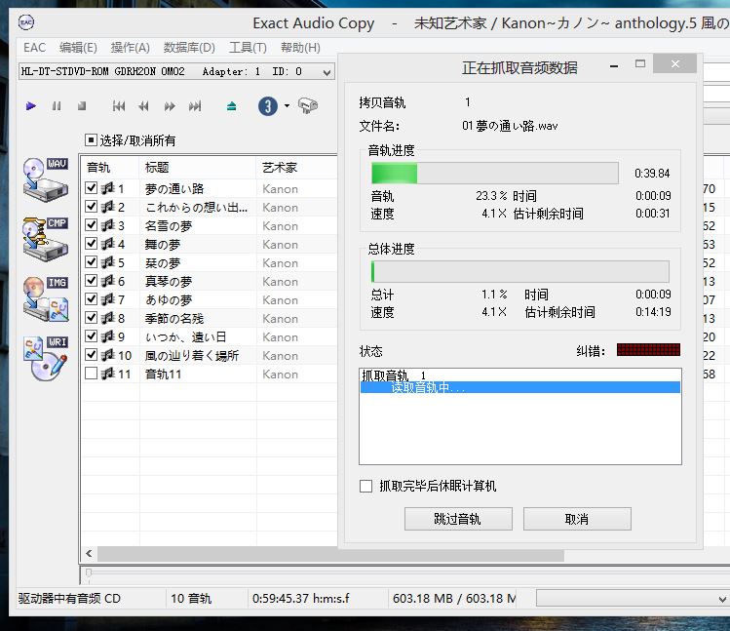Click the IMG copy image icon
730x631 pixels.
pyautogui.click(x=45, y=299)
